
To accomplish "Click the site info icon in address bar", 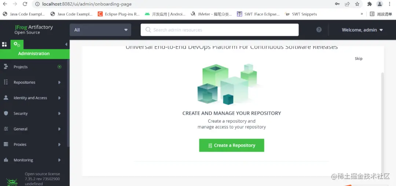I will coord(37,4).
